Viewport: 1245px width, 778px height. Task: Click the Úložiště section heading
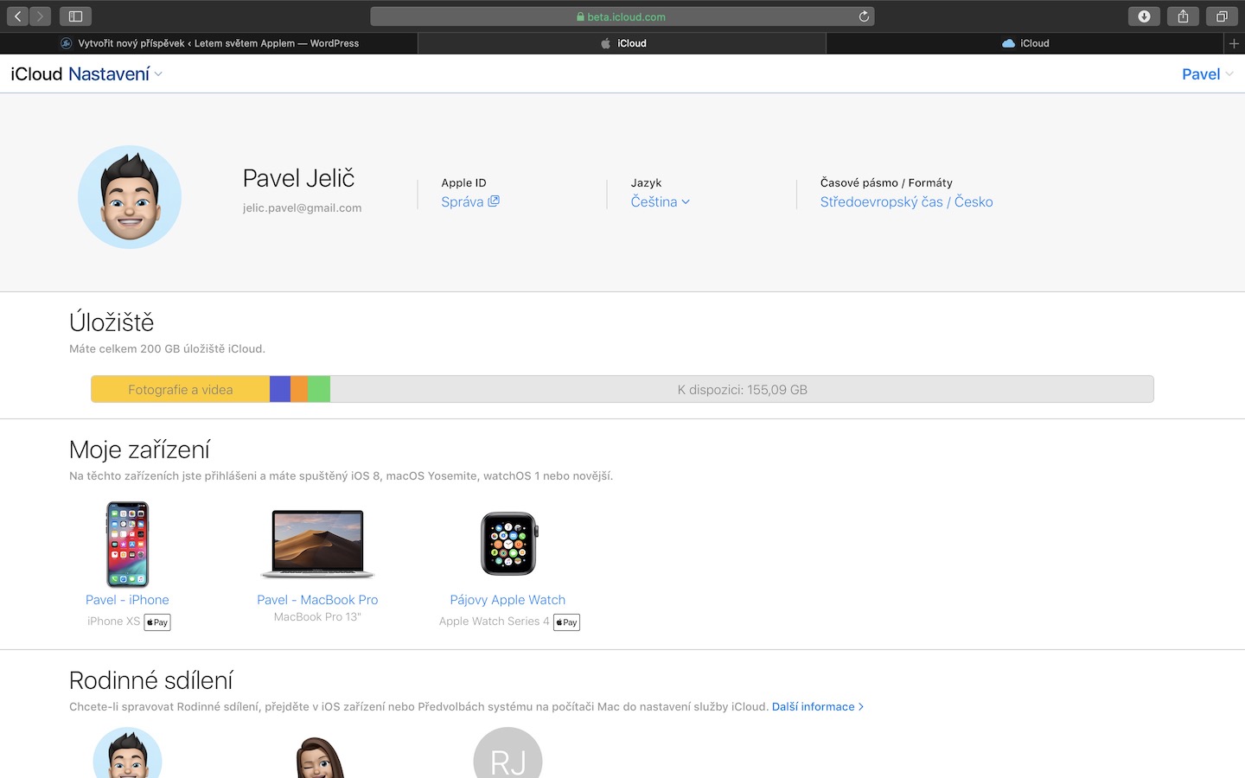coord(112,322)
